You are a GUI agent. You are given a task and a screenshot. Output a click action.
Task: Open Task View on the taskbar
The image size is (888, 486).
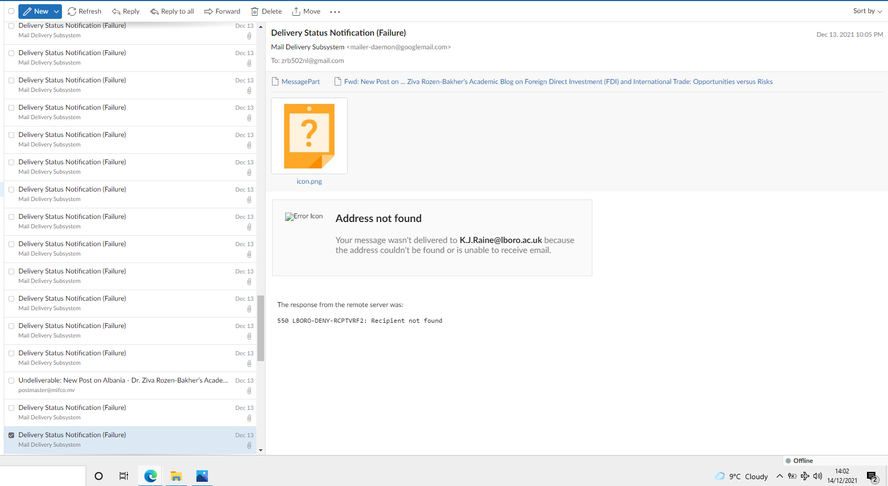click(124, 476)
